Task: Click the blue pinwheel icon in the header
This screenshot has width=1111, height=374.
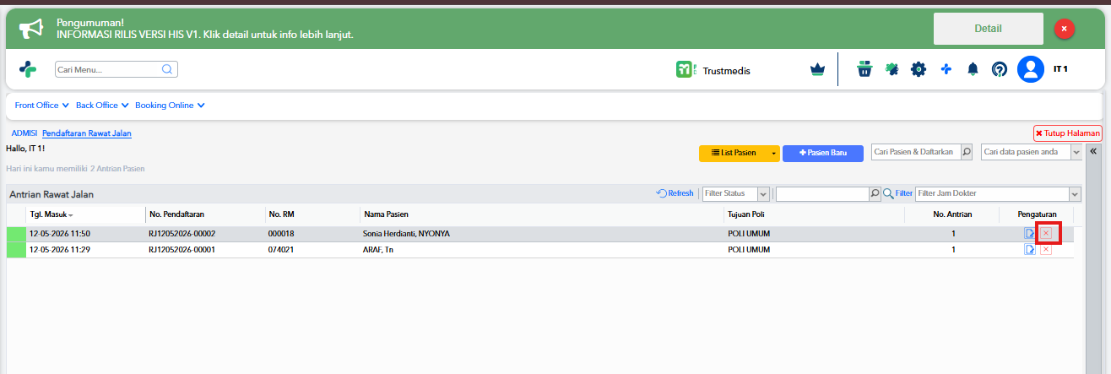Action: [x=946, y=70]
